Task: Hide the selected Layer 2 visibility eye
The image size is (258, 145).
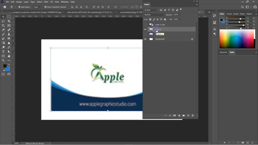Action: click(145, 29)
